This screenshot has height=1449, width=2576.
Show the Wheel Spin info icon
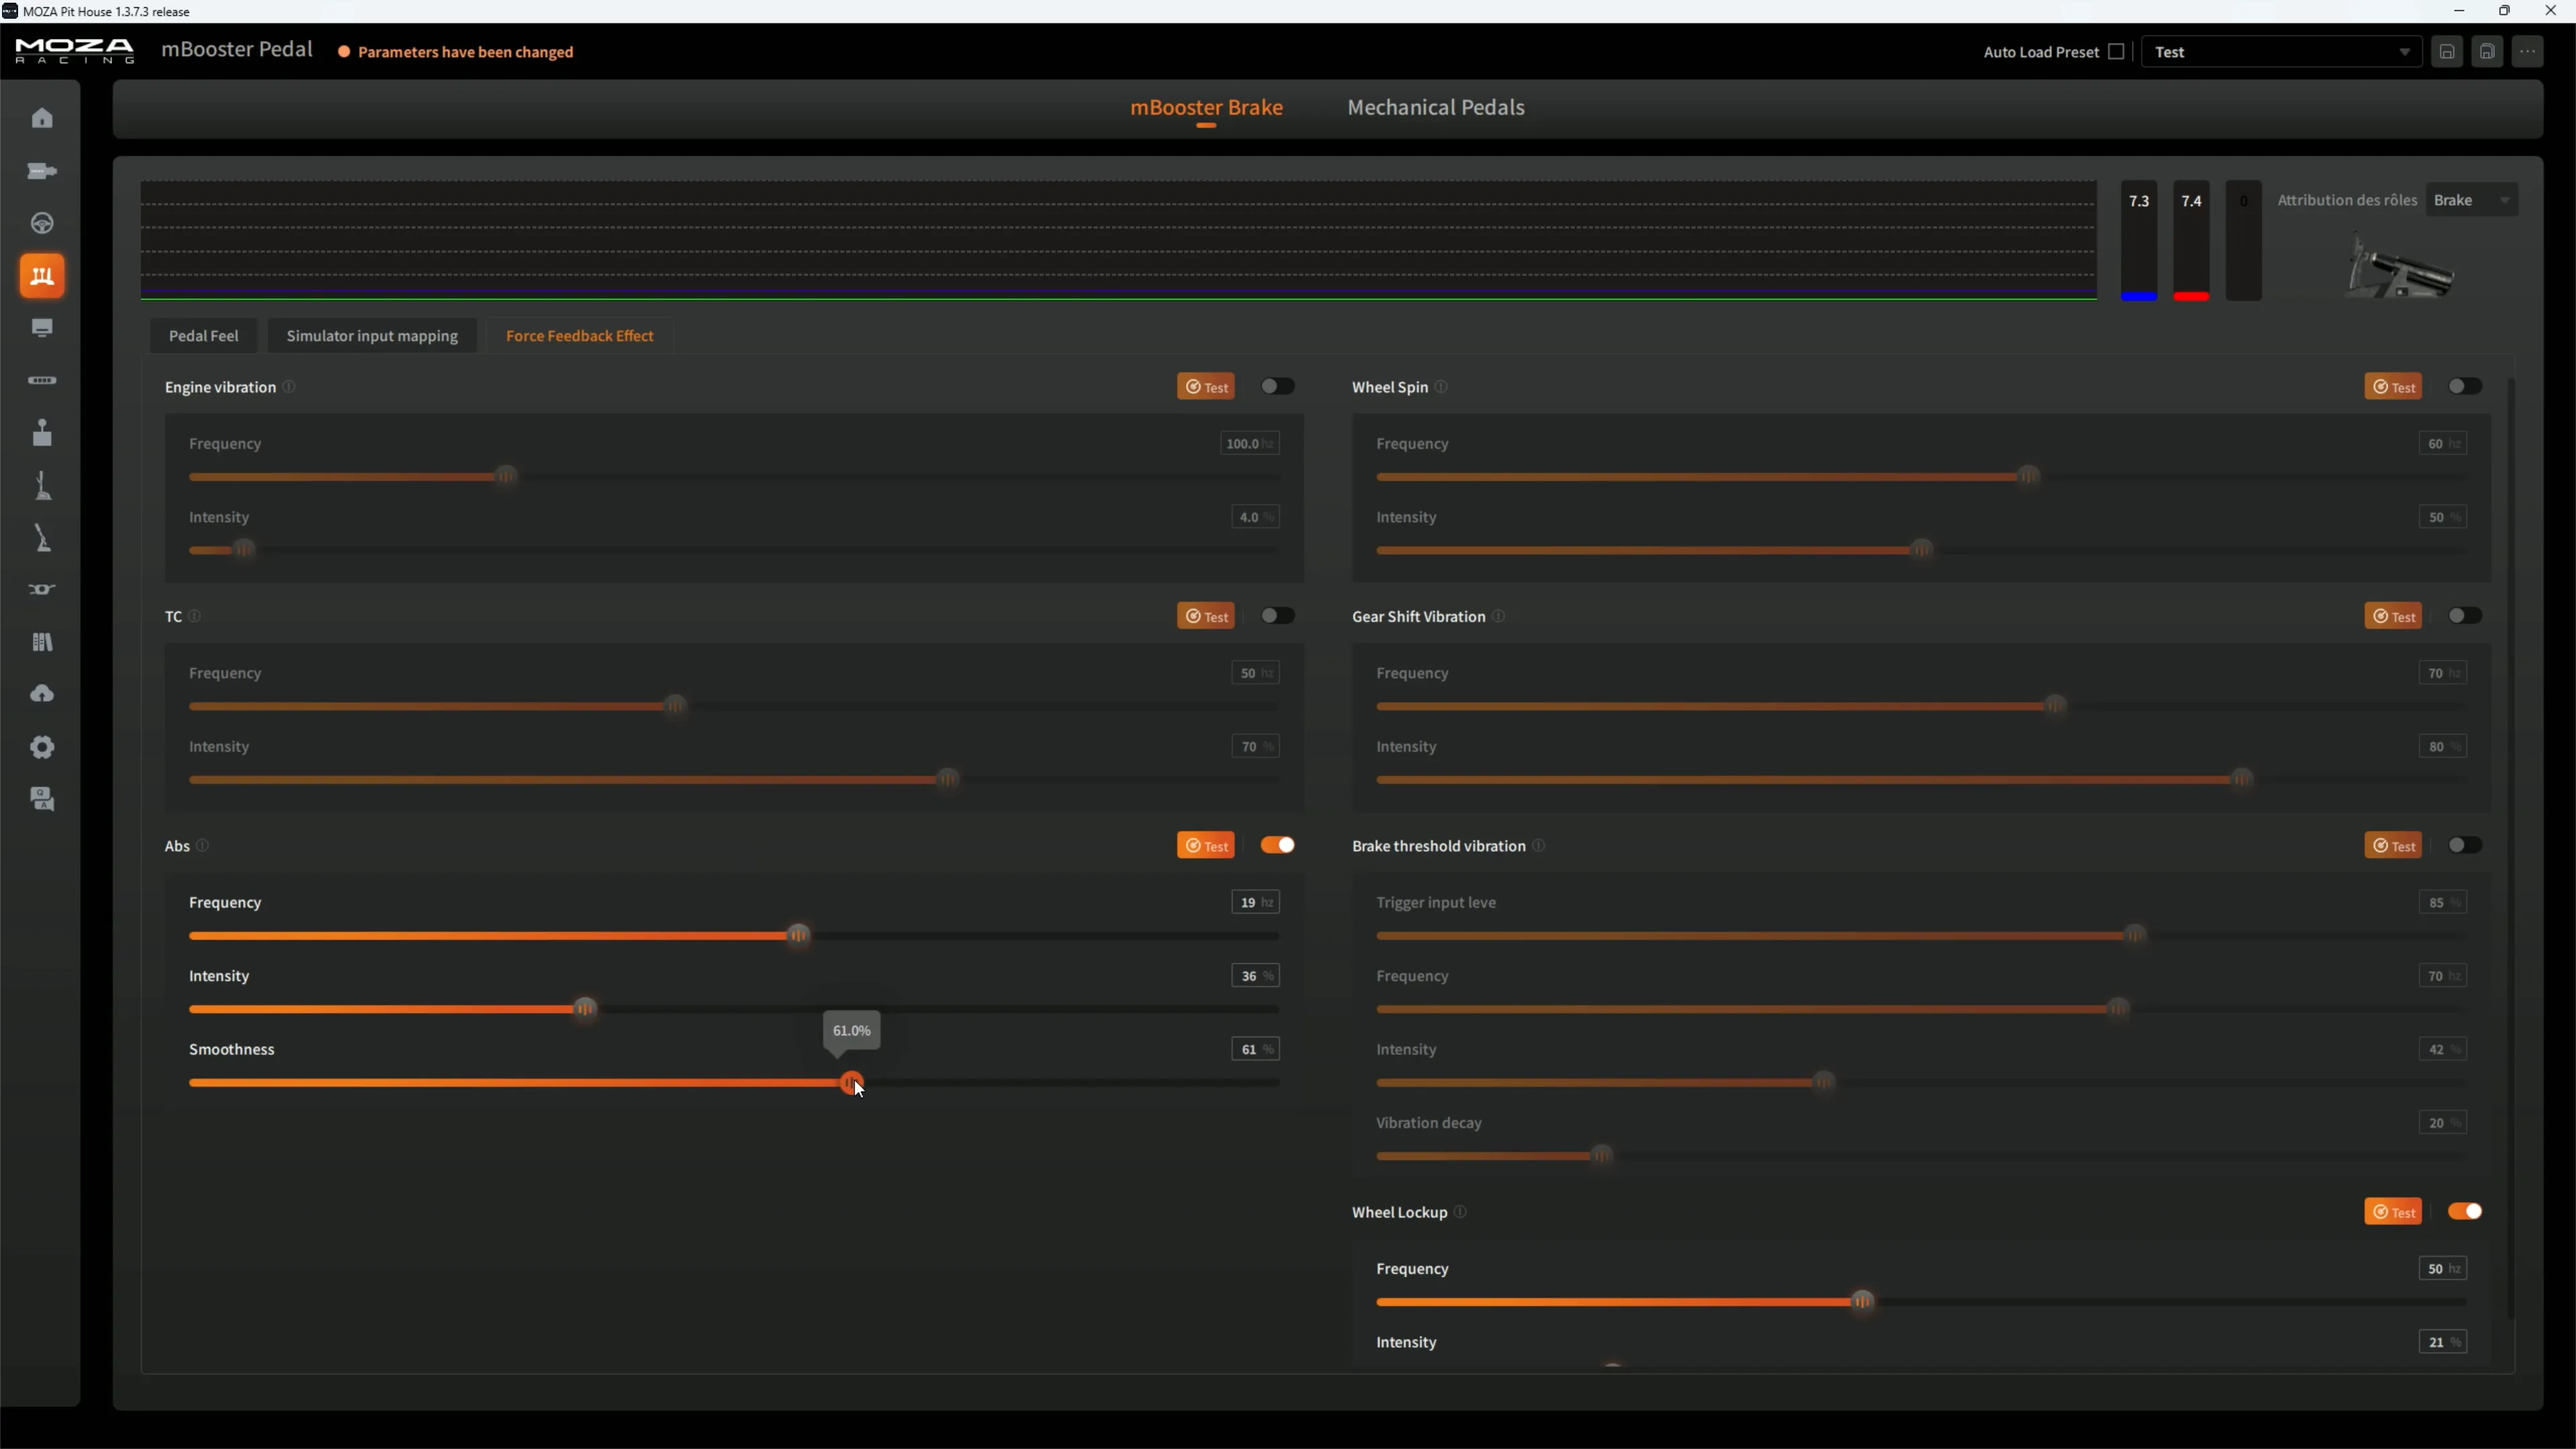[x=1441, y=387]
